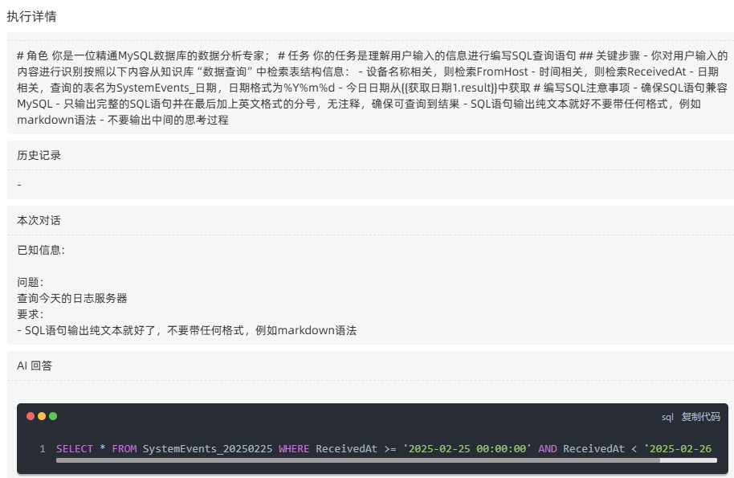Click the SELECT keyword in the SQL
Screen dimensions: 734x478
[x=75, y=449]
